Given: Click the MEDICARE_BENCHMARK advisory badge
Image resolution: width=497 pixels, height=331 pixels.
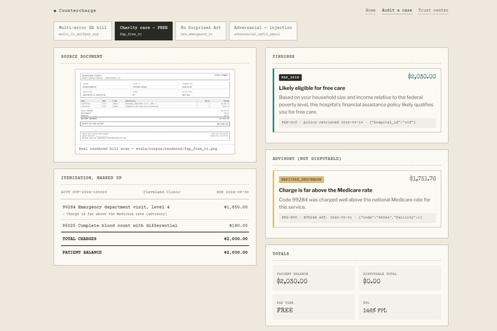Looking at the screenshot, I should click(301, 179).
